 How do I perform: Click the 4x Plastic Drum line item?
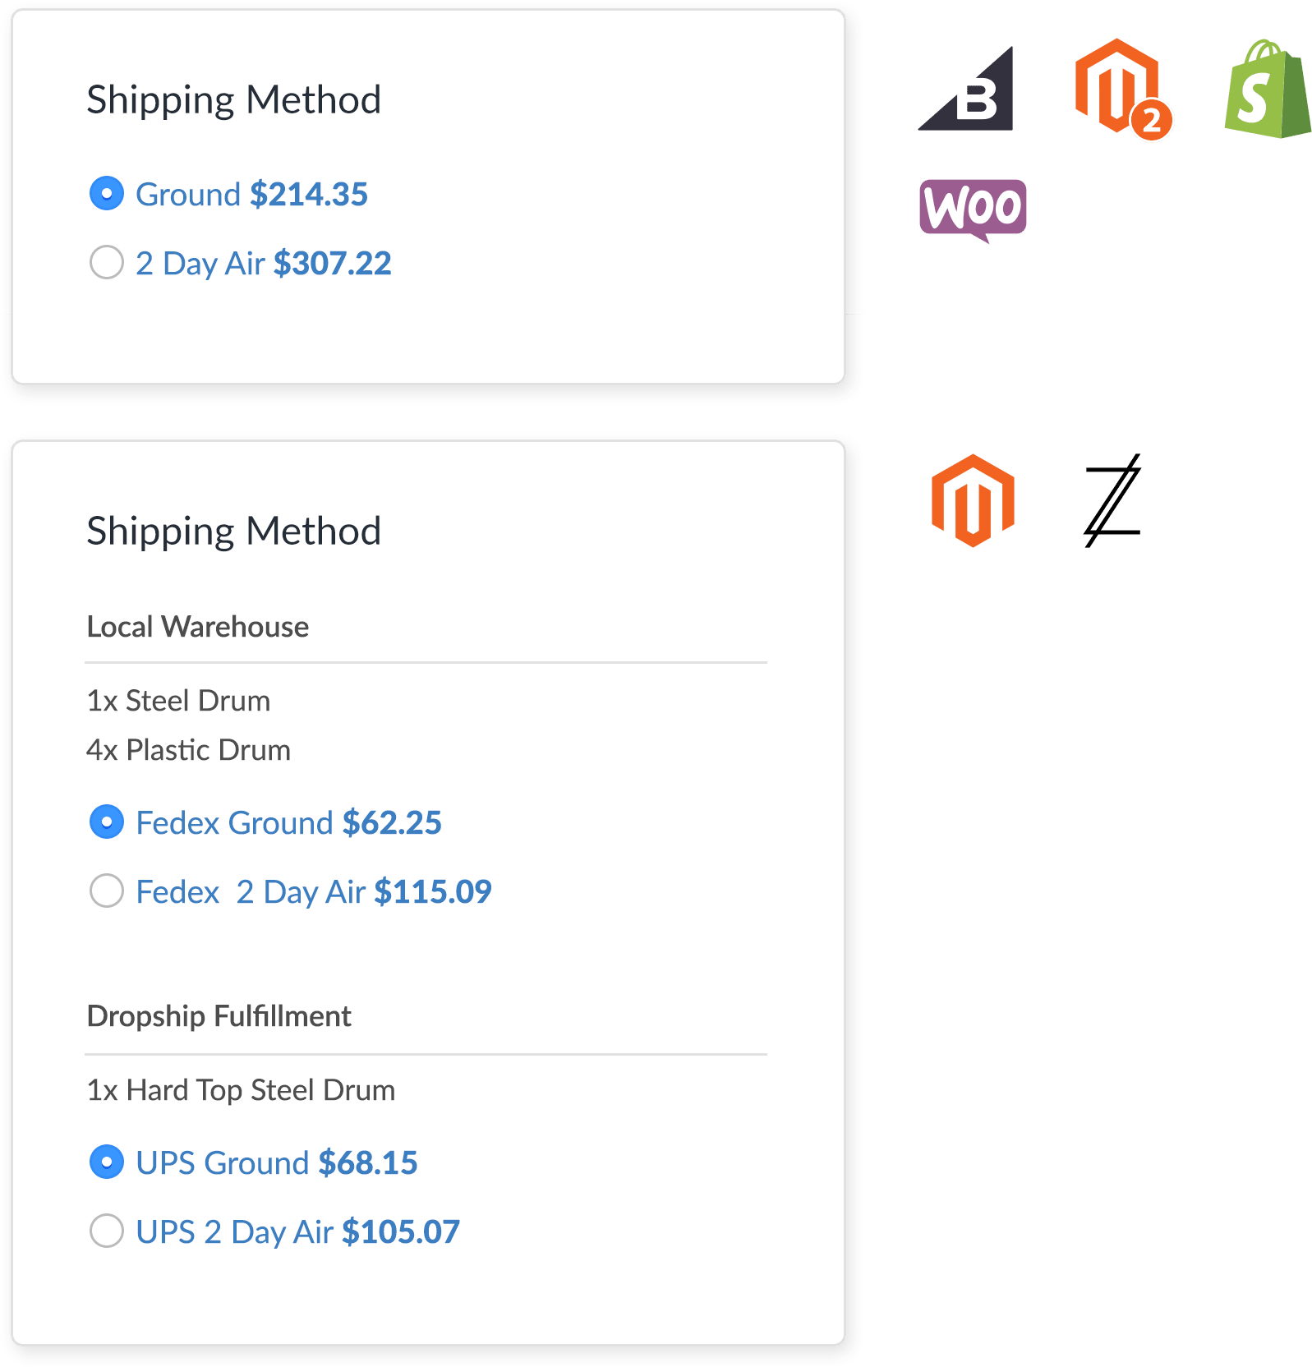pyautogui.click(x=188, y=750)
